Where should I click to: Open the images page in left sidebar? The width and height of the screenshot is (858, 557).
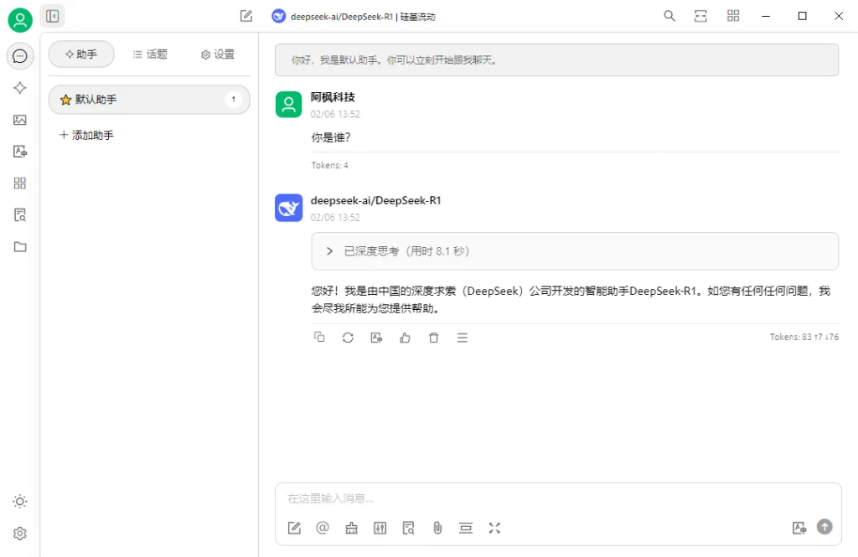pyautogui.click(x=20, y=120)
